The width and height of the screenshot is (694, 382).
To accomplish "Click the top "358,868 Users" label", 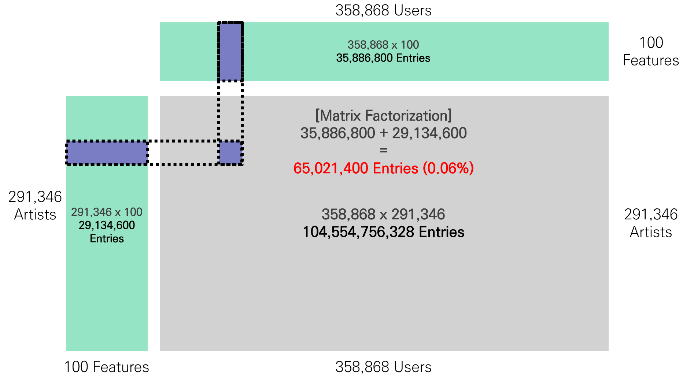I will pyautogui.click(x=383, y=11).
